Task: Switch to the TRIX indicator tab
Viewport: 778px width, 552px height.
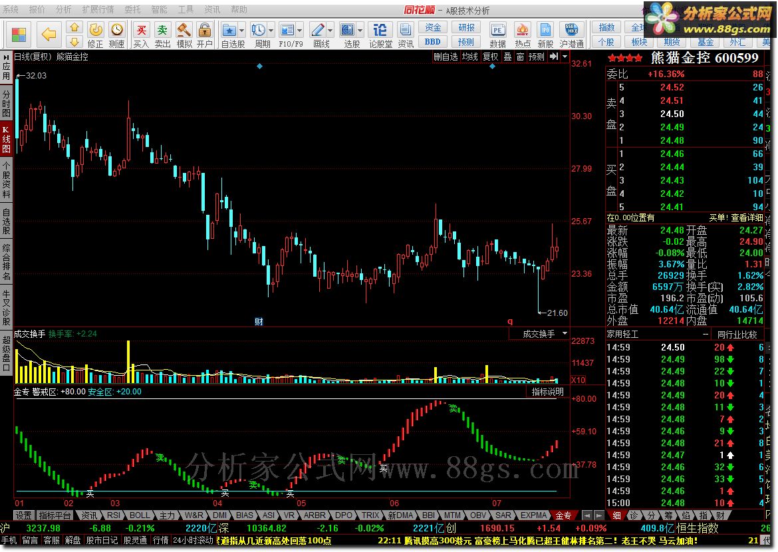Action: 370,515
